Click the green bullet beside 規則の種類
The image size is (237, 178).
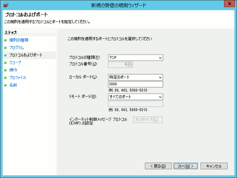(x=6, y=40)
